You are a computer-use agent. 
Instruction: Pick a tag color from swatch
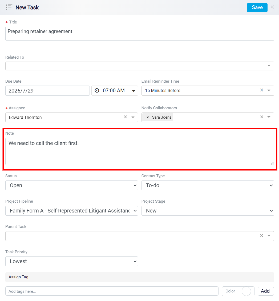[246, 291]
